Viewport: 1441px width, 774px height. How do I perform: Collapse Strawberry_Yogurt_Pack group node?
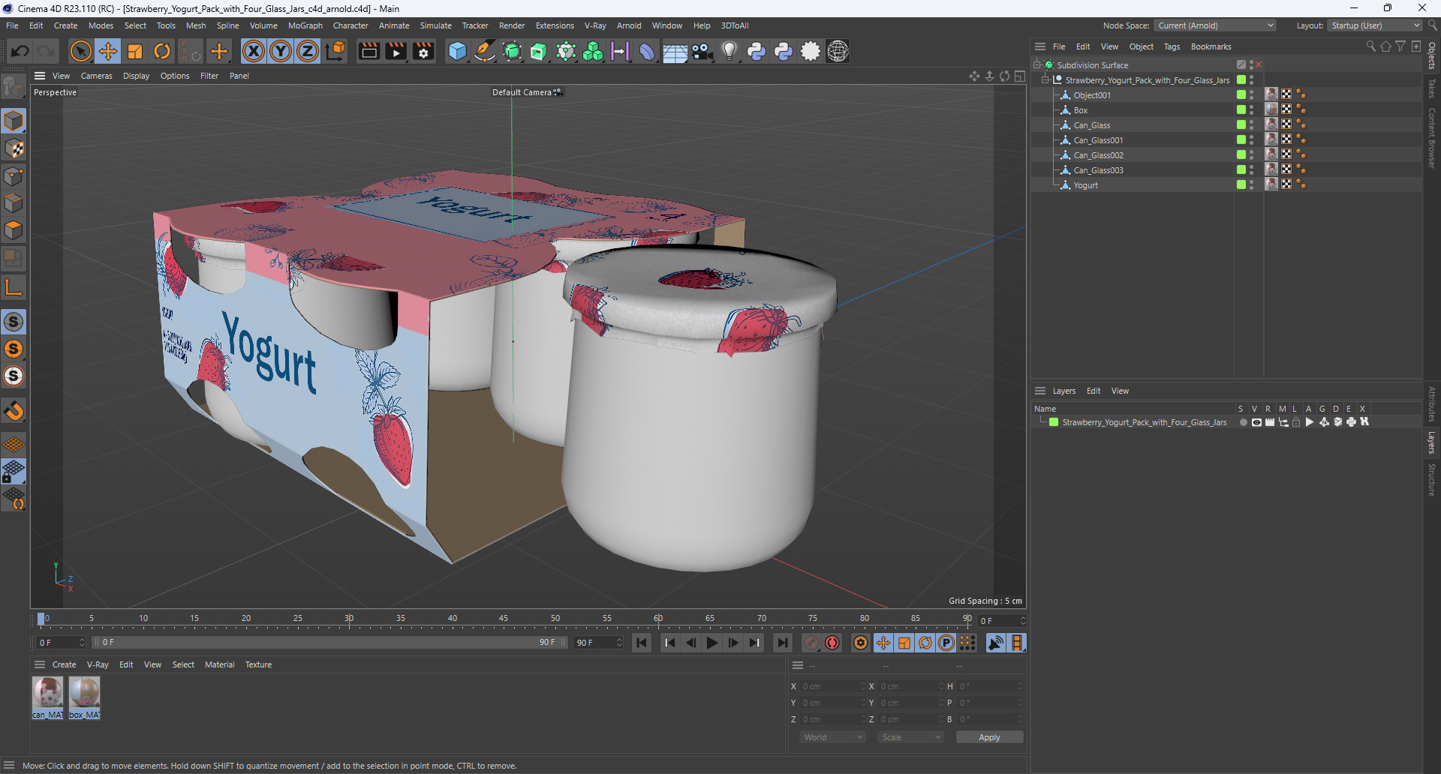[x=1045, y=80]
